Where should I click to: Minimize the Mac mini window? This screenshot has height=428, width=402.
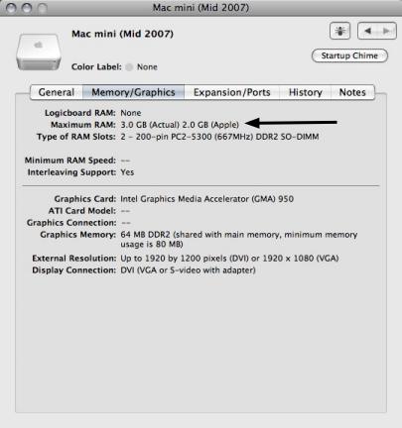point(27,8)
